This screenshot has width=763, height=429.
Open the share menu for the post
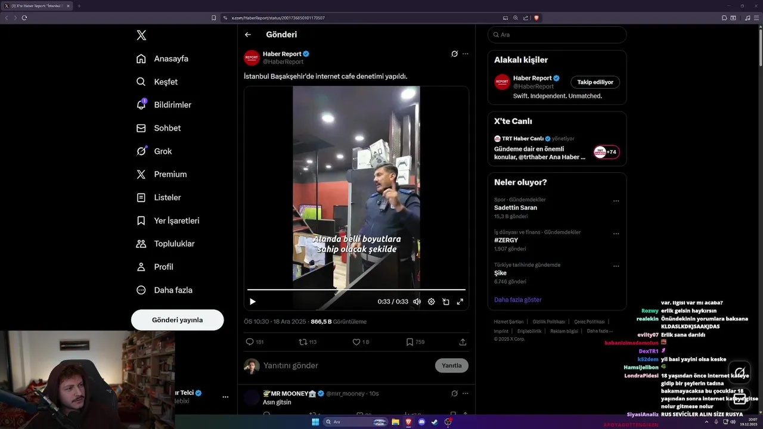[x=463, y=342]
